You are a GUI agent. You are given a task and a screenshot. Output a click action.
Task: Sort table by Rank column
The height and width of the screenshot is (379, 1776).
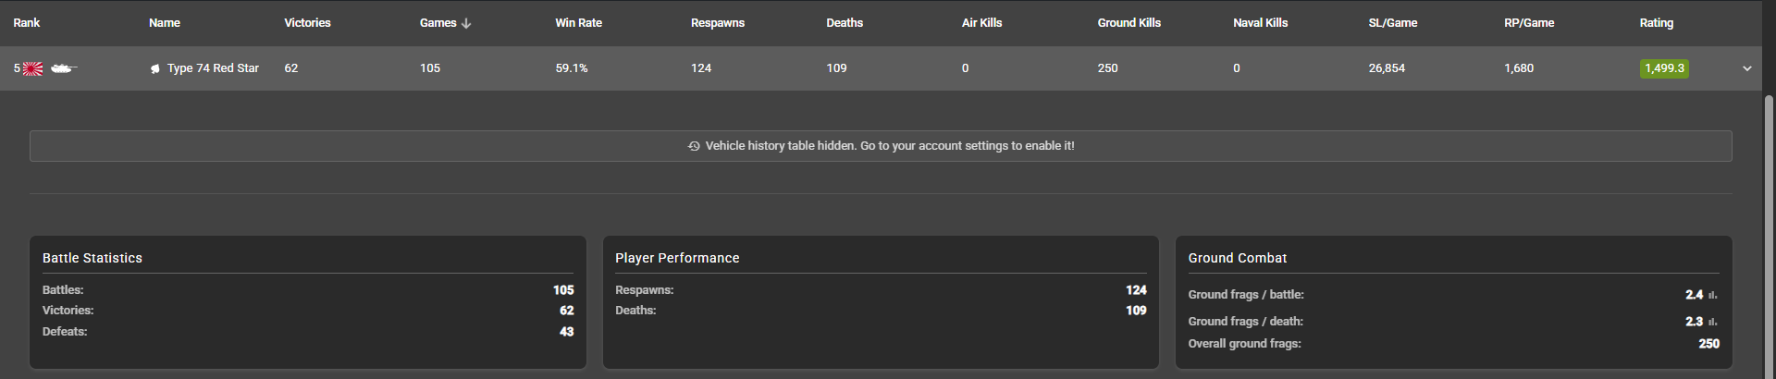[27, 23]
